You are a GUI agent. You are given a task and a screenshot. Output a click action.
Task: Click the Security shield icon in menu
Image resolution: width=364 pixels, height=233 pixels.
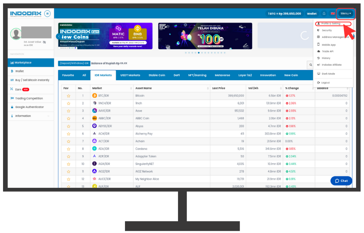pos(318,30)
